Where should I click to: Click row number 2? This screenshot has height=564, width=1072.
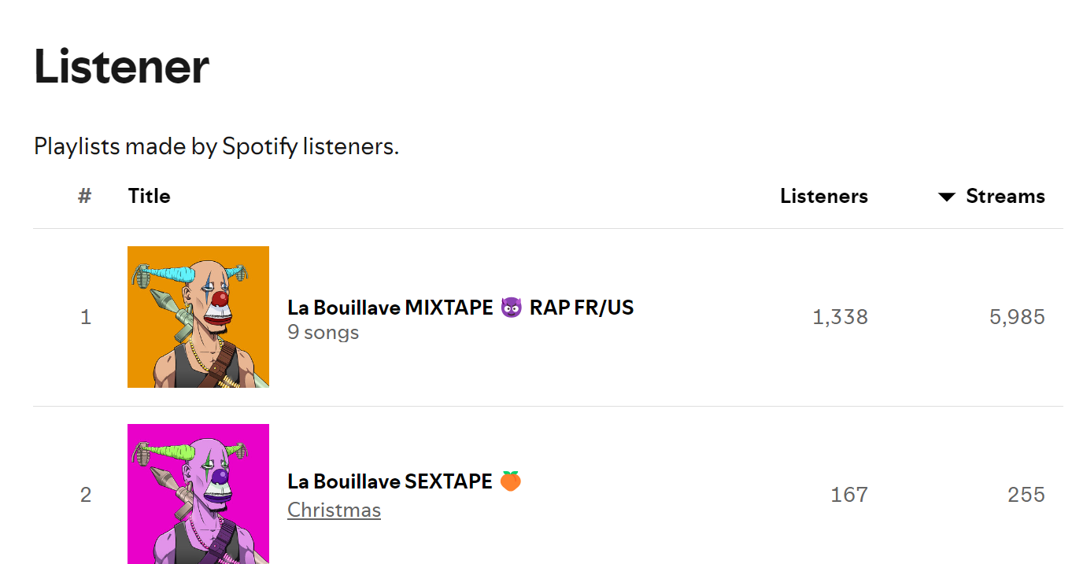point(85,494)
